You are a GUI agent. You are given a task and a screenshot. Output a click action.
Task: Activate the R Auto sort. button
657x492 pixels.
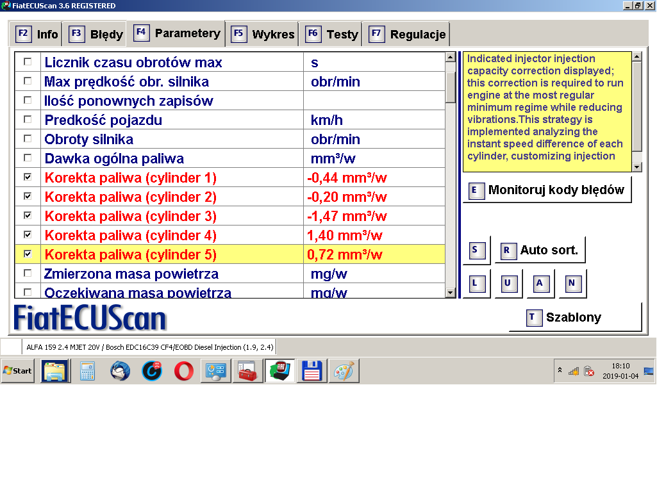540,250
